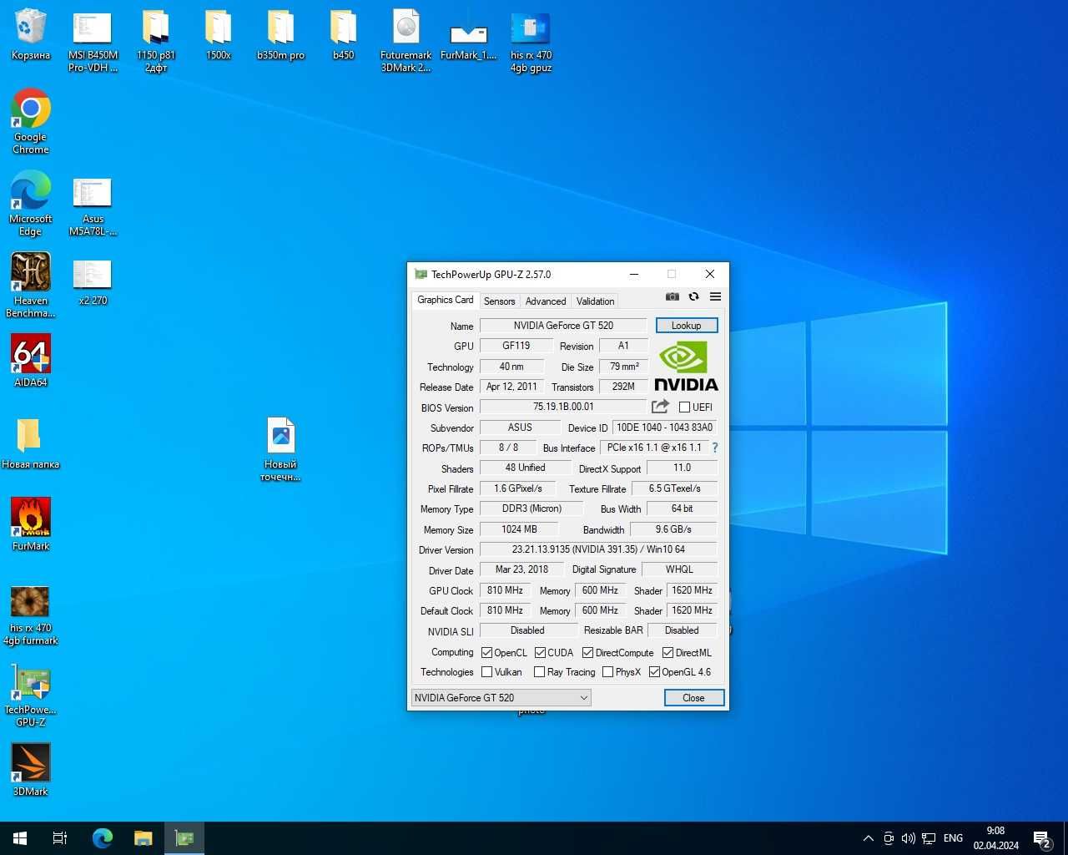Toggle the DirectCompute checkbox
This screenshot has width=1068, height=855.
[588, 653]
